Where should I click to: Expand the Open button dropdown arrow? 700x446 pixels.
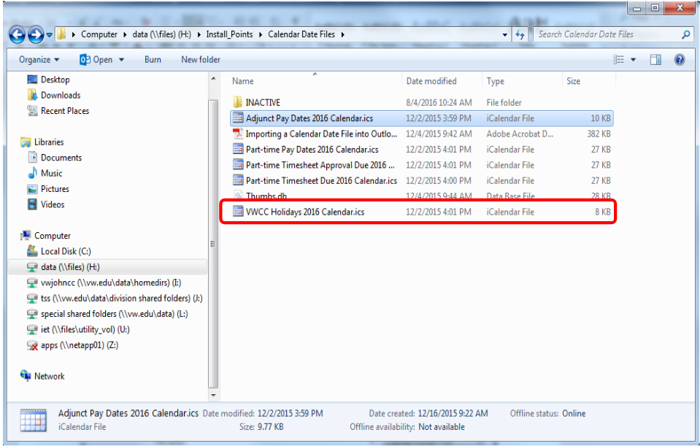point(121,59)
